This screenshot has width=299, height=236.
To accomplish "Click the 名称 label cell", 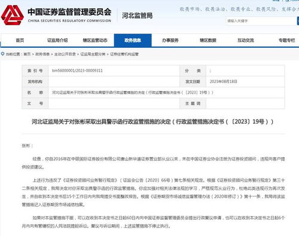I will click(x=35, y=93).
